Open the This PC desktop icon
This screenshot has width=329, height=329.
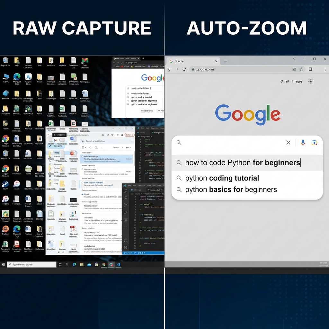point(6,78)
